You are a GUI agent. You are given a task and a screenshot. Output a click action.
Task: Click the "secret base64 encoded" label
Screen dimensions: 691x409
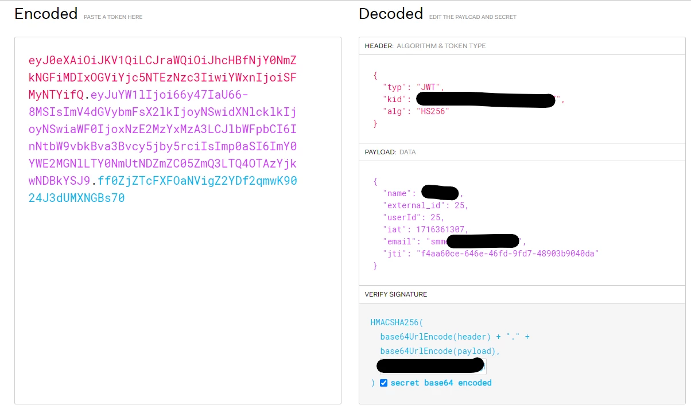click(x=441, y=383)
